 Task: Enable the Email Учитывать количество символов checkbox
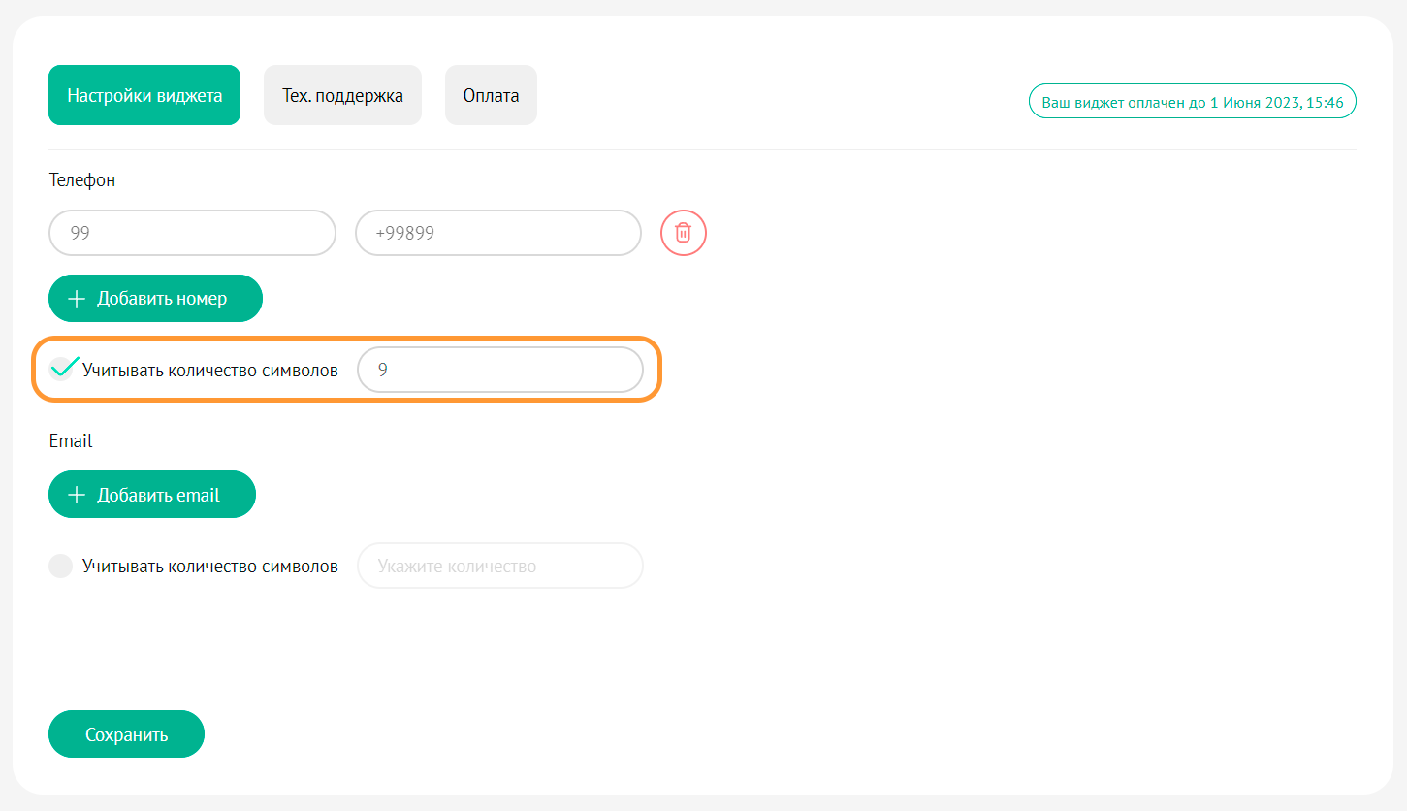point(61,566)
